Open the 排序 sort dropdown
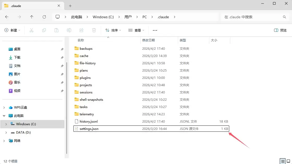 pyautogui.click(x=113, y=30)
